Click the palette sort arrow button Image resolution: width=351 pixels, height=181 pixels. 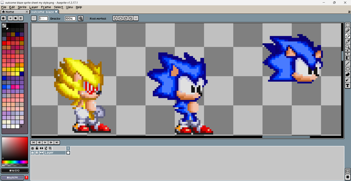(x=10, y=18)
